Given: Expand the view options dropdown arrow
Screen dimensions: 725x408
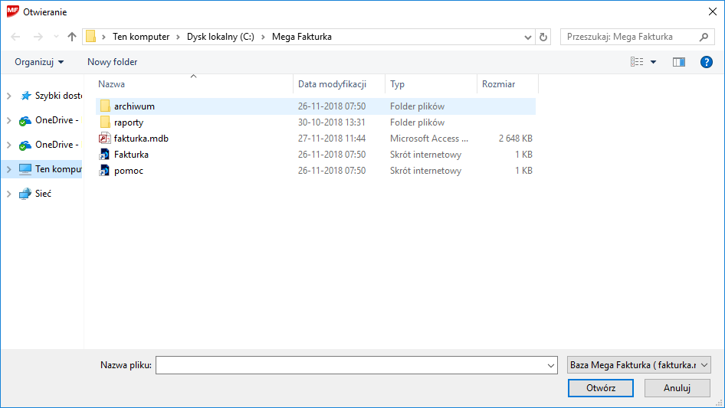Looking at the screenshot, I should tap(654, 62).
